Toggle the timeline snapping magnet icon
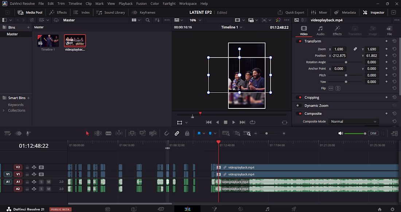The width and height of the screenshot is (401, 212). [167, 134]
